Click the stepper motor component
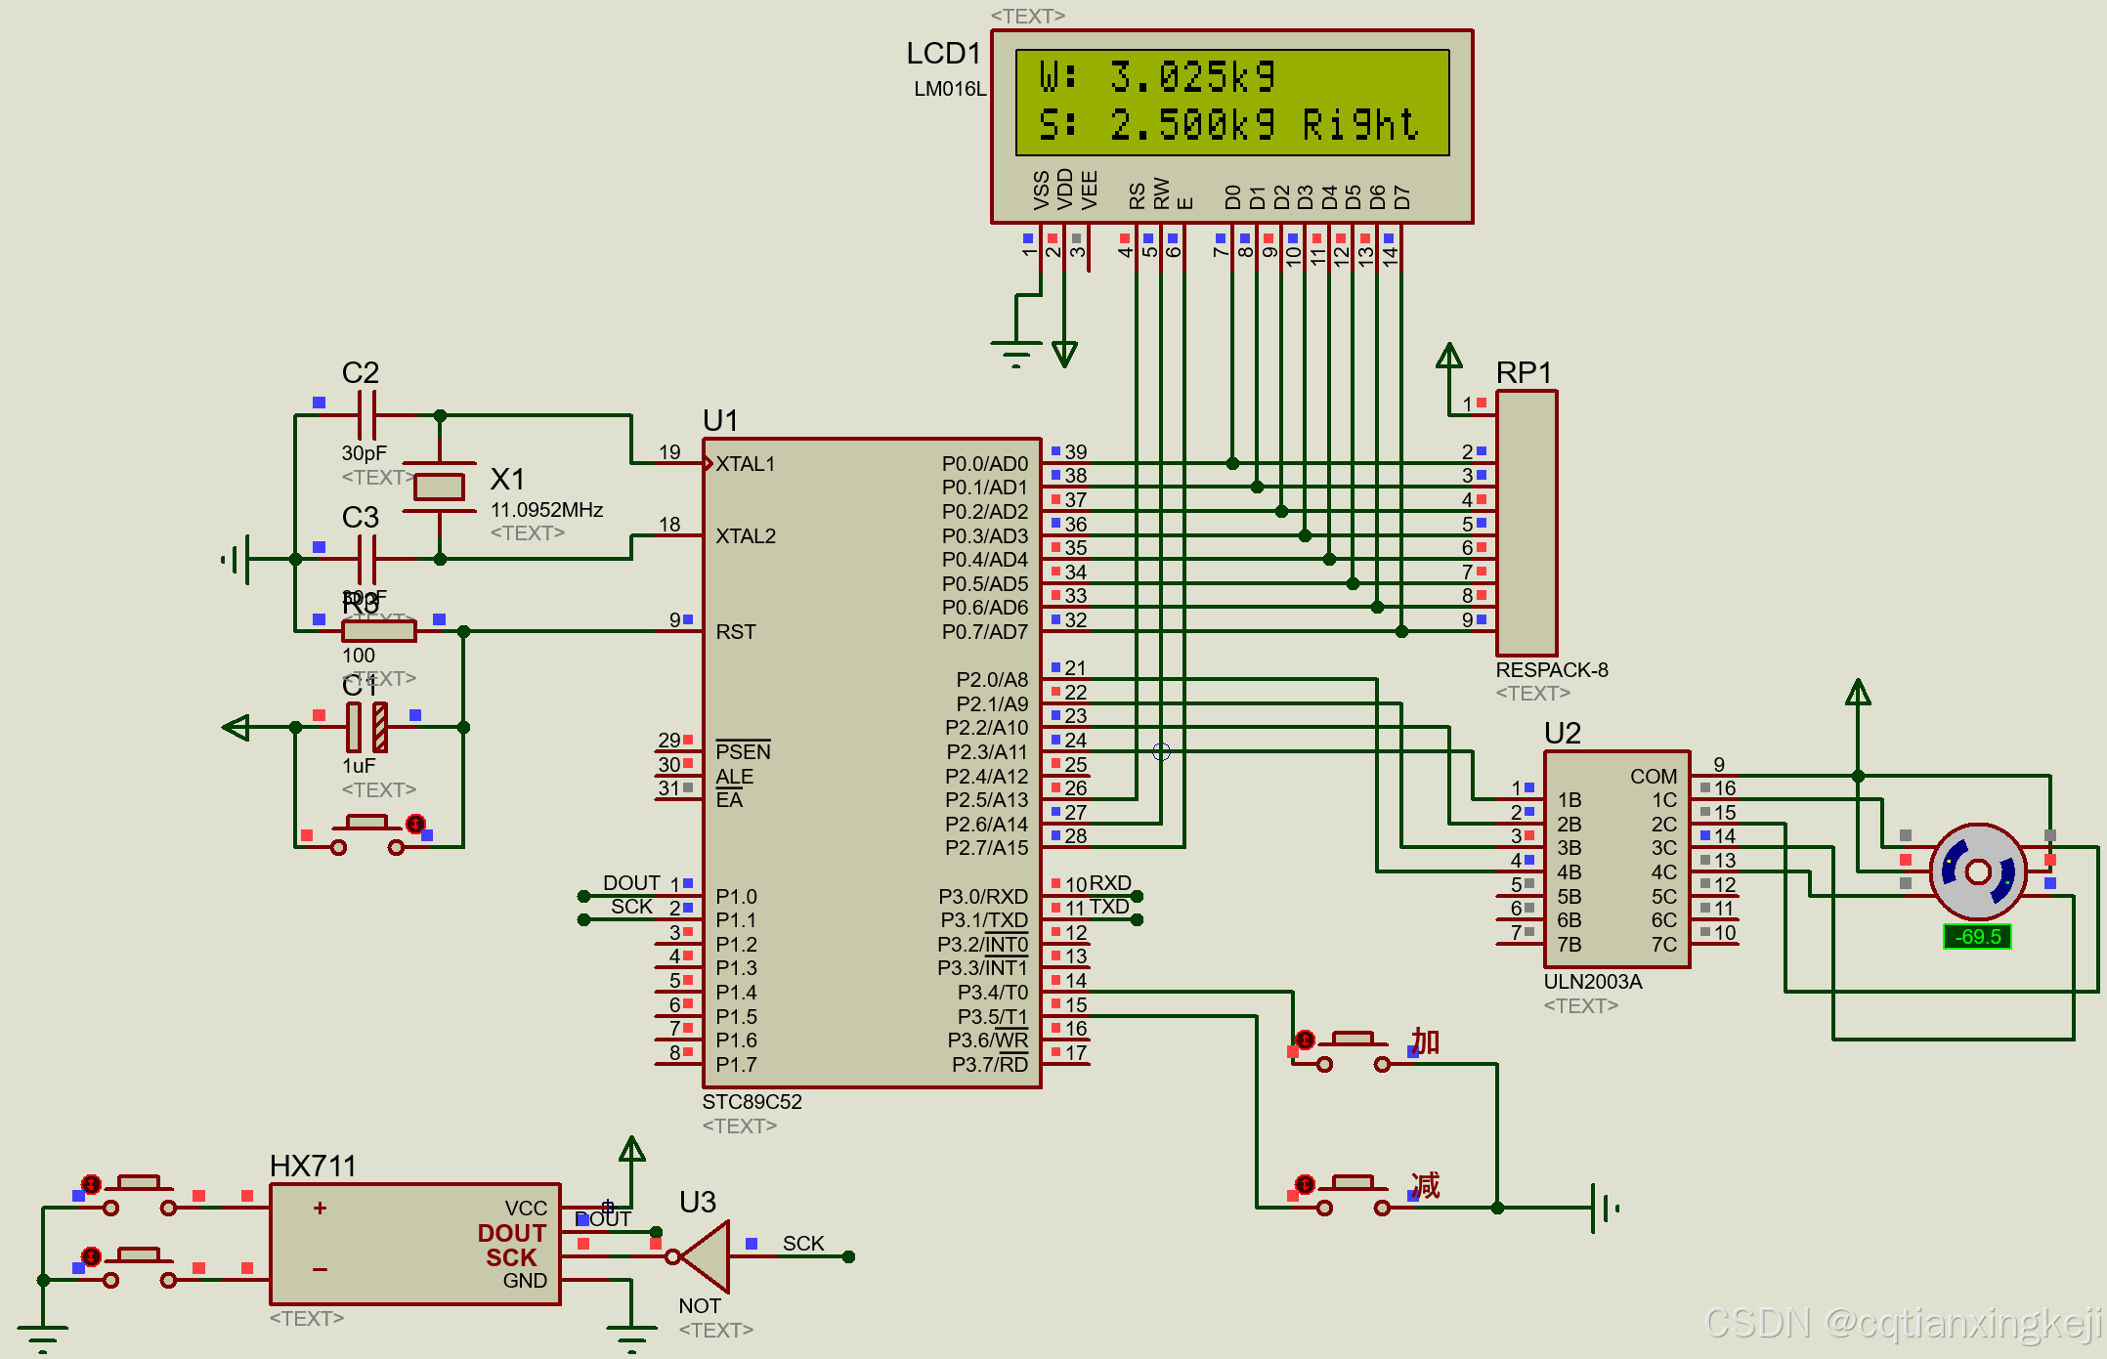Viewport: 2107px width, 1359px height. click(x=1977, y=871)
